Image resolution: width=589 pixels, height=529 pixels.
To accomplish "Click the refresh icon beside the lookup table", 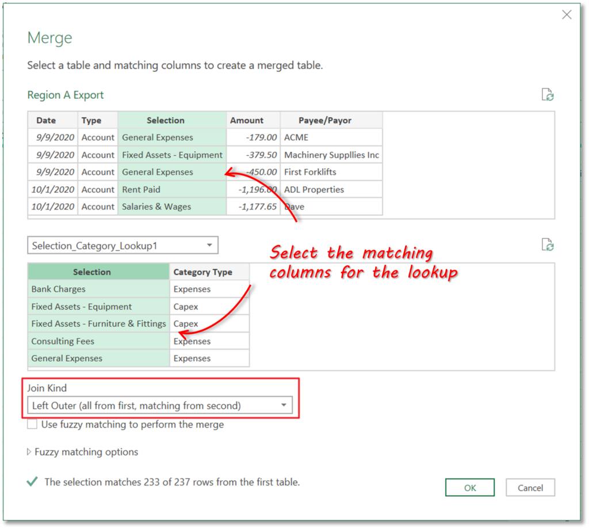I will point(547,245).
